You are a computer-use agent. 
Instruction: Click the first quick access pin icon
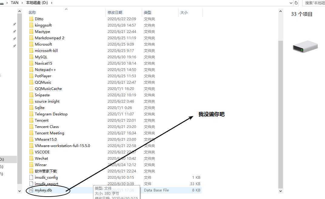click(14, 24)
